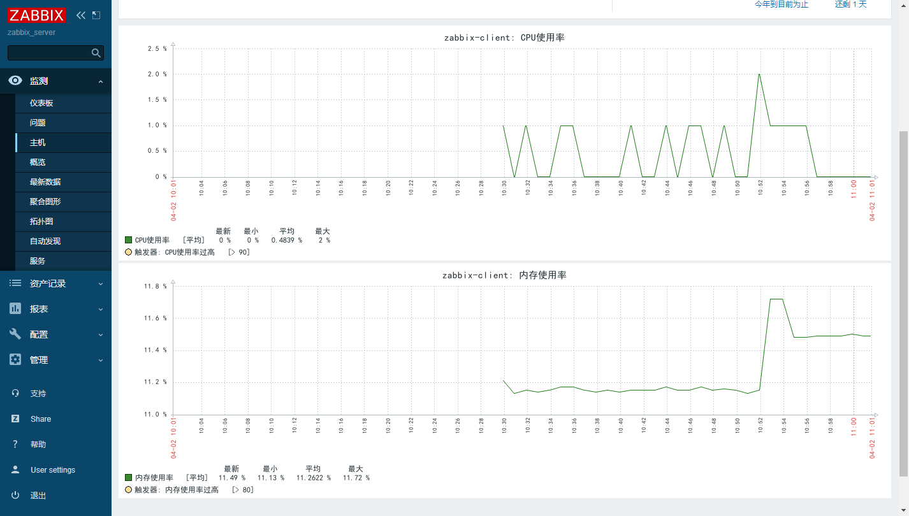Expand 管理 section chevron
Viewport: 909px width, 516px height.
[101, 361]
